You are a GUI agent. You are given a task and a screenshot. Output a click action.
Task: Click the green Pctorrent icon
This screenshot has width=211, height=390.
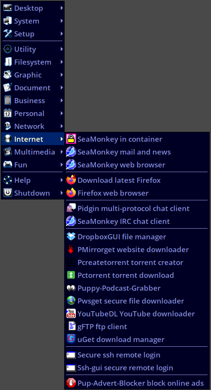tap(71, 275)
